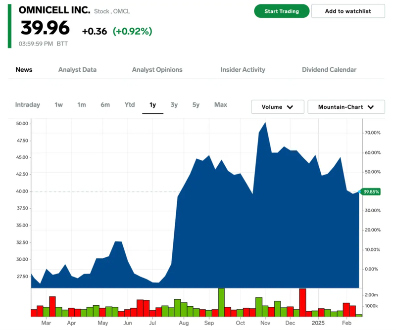View the Insider Activity tab
The image size is (396, 330).
[243, 70]
